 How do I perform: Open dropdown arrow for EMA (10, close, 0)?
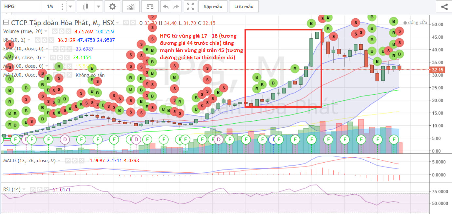47,49
